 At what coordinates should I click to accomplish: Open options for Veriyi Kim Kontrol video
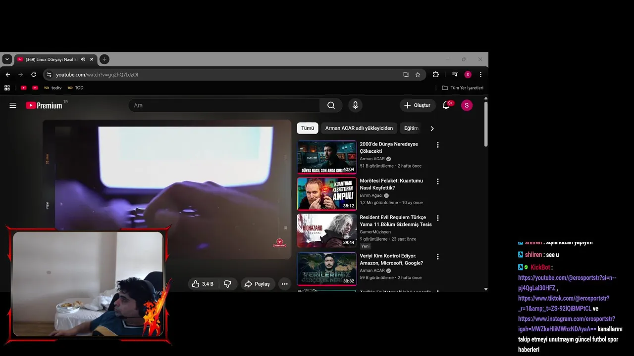coord(437,257)
